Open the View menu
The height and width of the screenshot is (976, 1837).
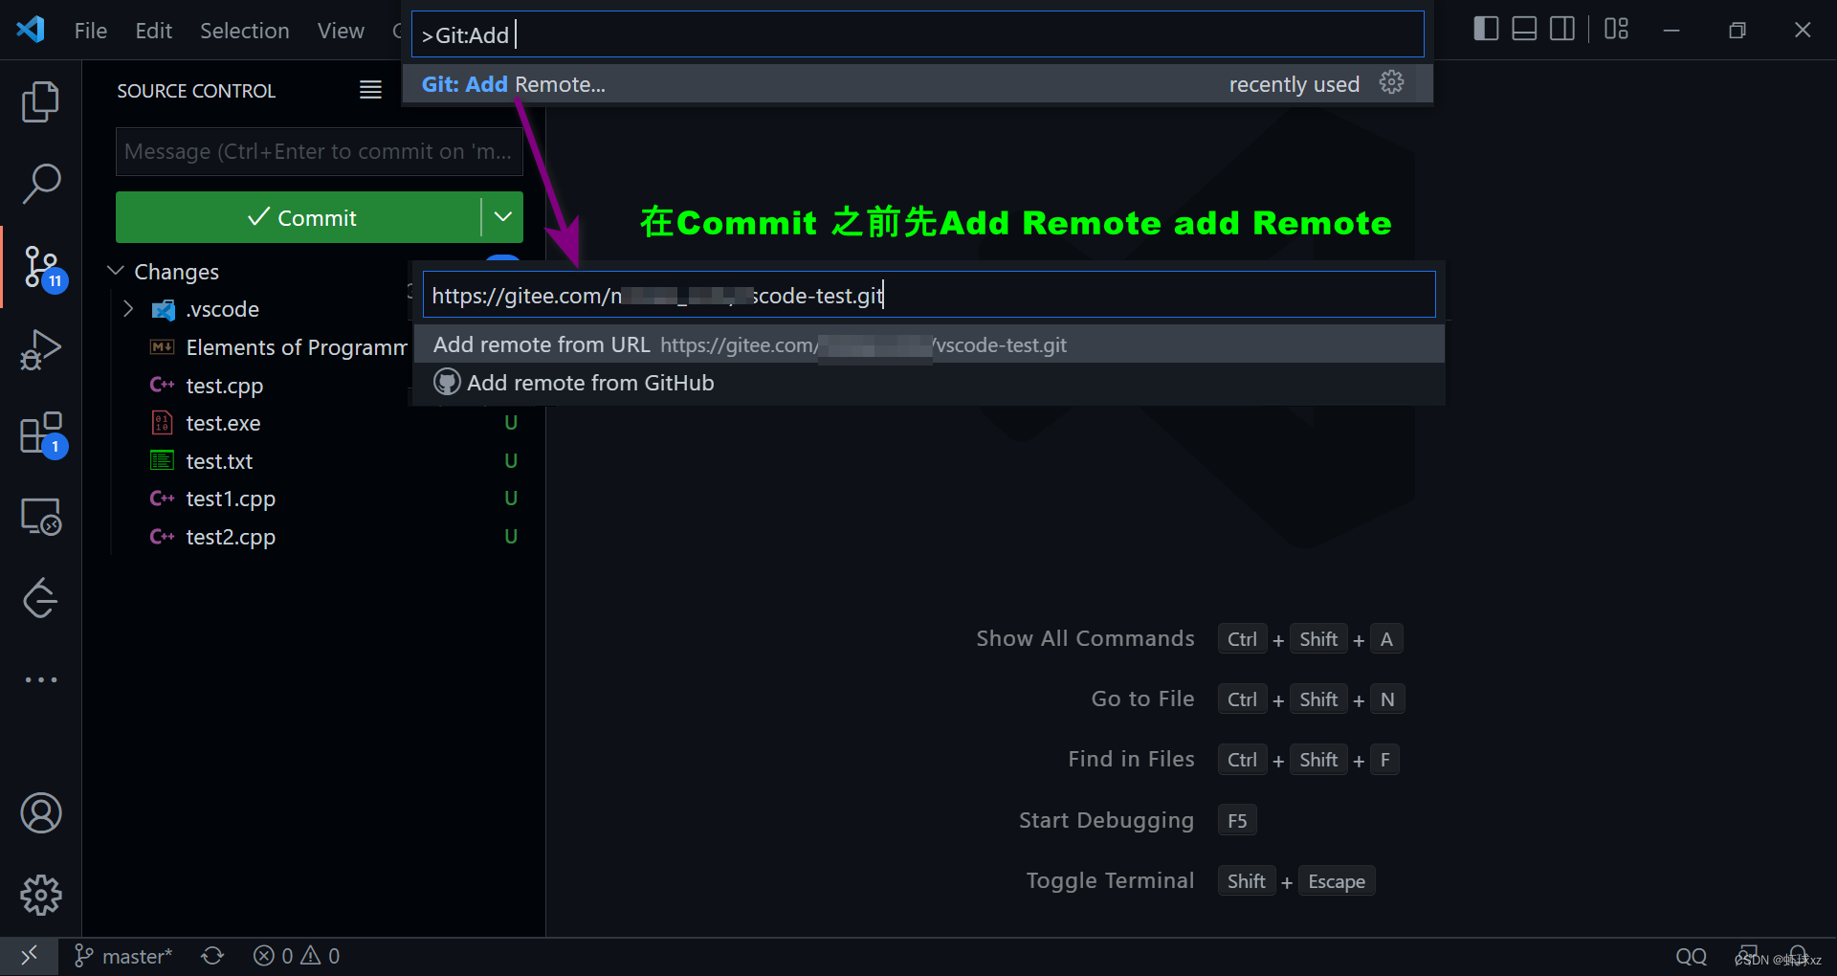coord(341,31)
